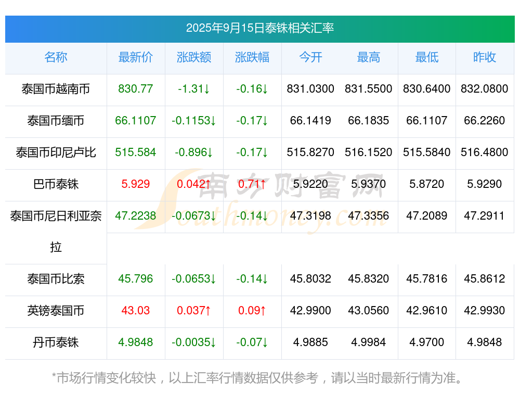
Task: Click previous close 45.8612
Action: 485,279
